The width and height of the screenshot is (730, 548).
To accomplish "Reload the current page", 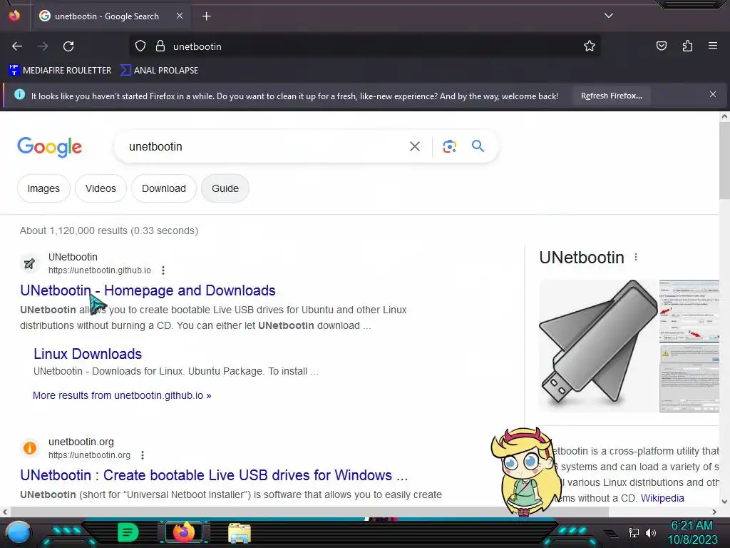I will click(x=68, y=46).
